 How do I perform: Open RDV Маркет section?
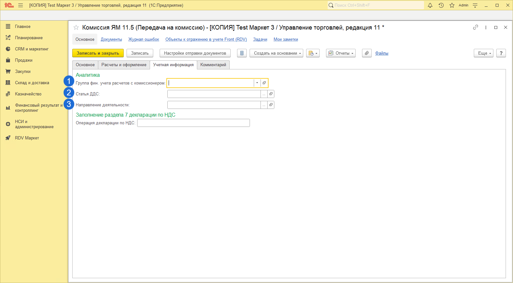[x=27, y=138]
